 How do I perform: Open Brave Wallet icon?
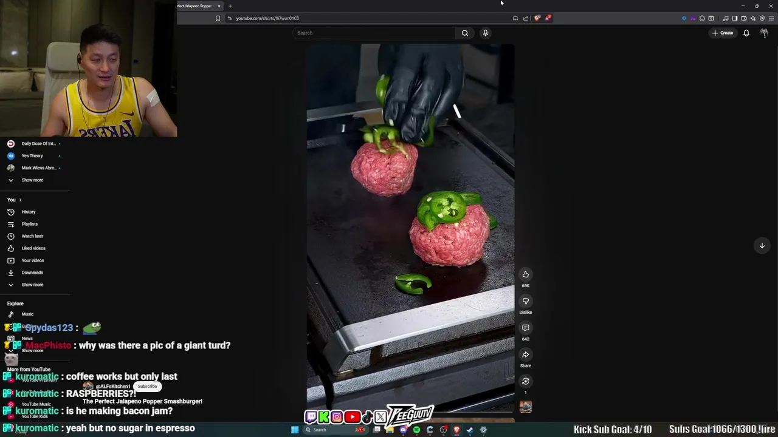(x=744, y=18)
